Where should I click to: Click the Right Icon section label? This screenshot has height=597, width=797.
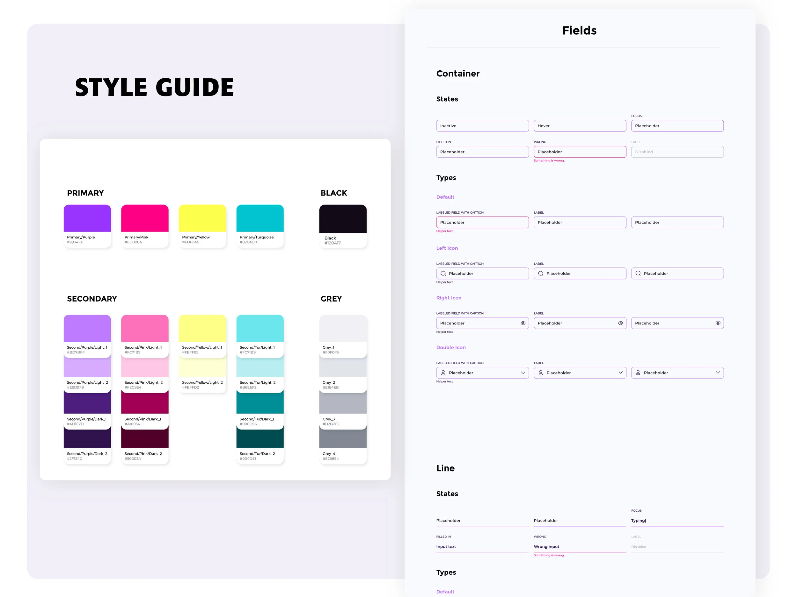pyautogui.click(x=449, y=298)
